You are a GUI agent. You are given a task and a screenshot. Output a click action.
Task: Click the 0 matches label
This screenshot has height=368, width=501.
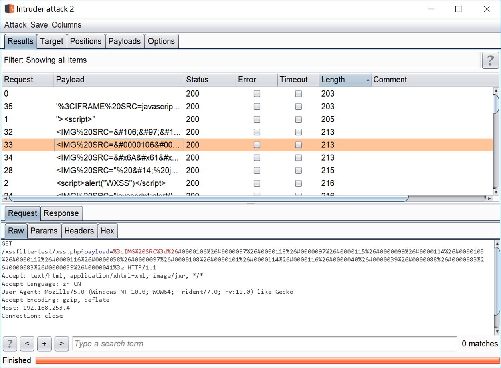pyautogui.click(x=480, y=344)
